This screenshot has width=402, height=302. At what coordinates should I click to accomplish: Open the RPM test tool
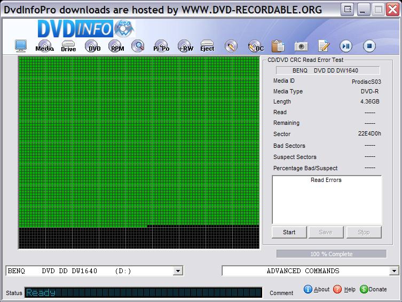click(x=117, y=46)
